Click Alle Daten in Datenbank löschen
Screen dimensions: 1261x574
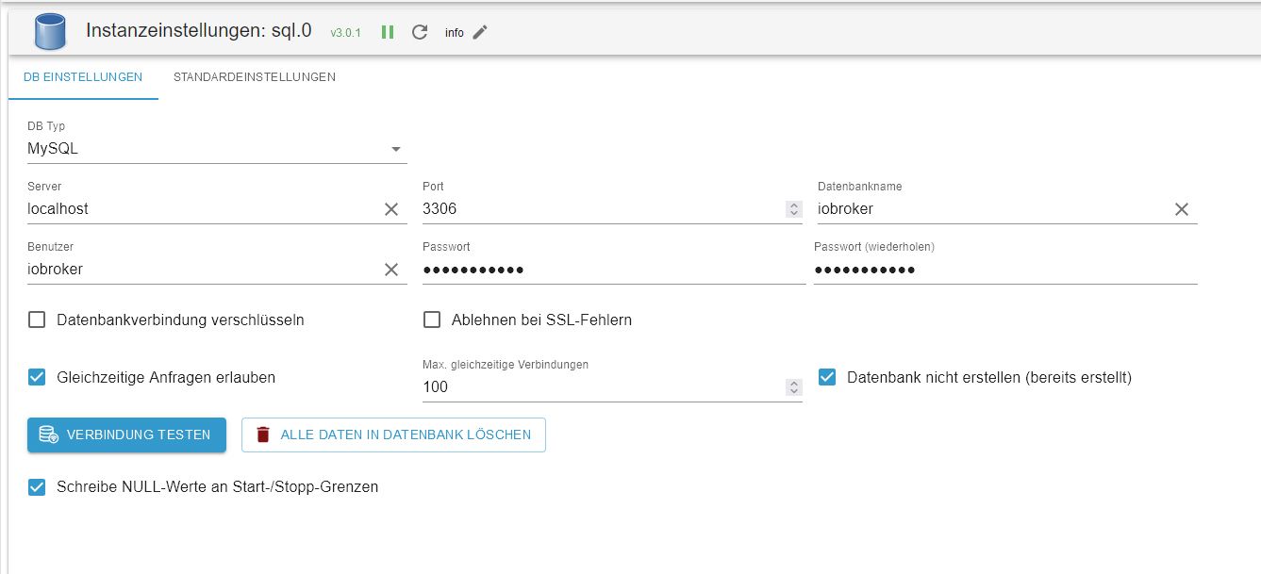[393, 435]
